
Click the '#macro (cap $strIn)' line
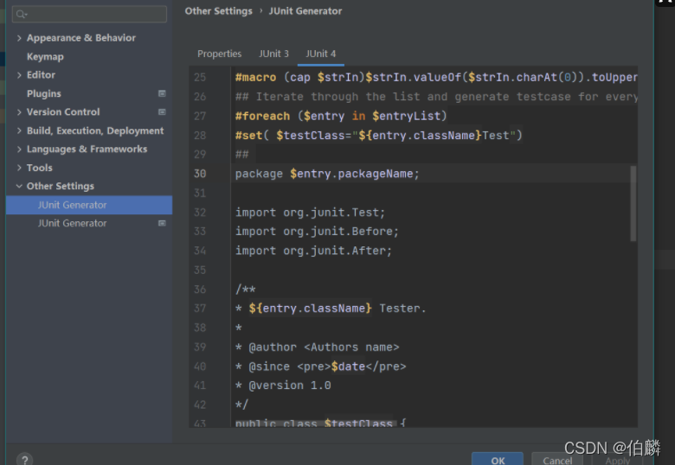pos(436,78)
